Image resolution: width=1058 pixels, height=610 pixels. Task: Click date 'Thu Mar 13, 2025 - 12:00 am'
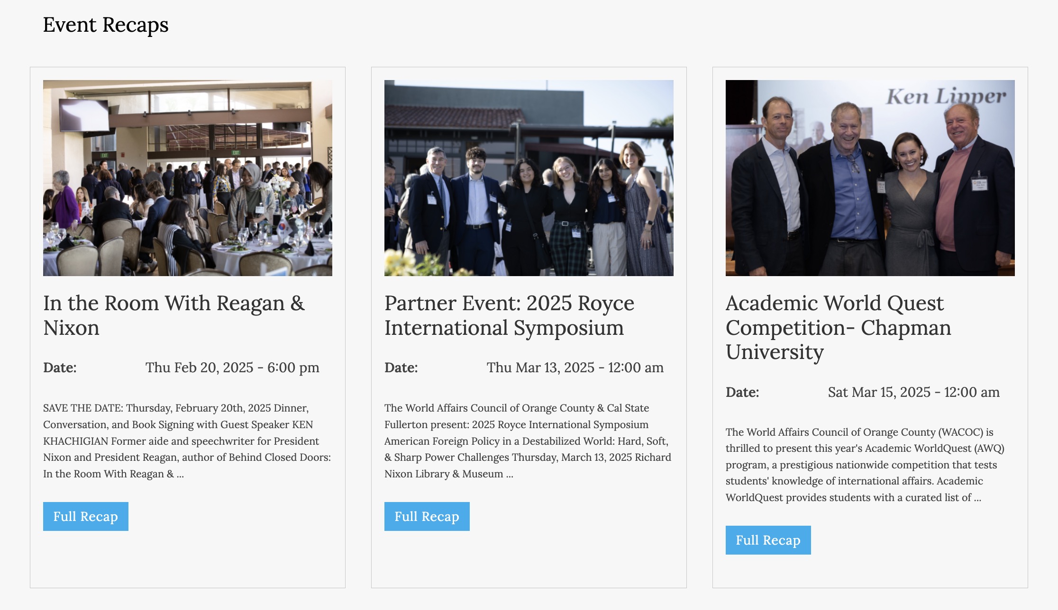(575, 368)
